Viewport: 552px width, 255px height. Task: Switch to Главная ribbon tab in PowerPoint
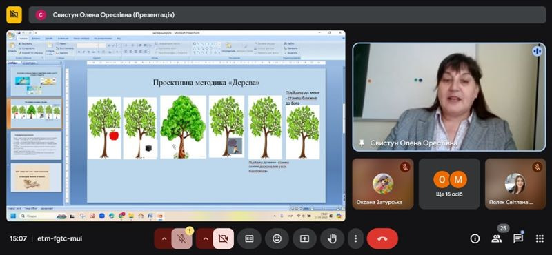click(23, 39)
